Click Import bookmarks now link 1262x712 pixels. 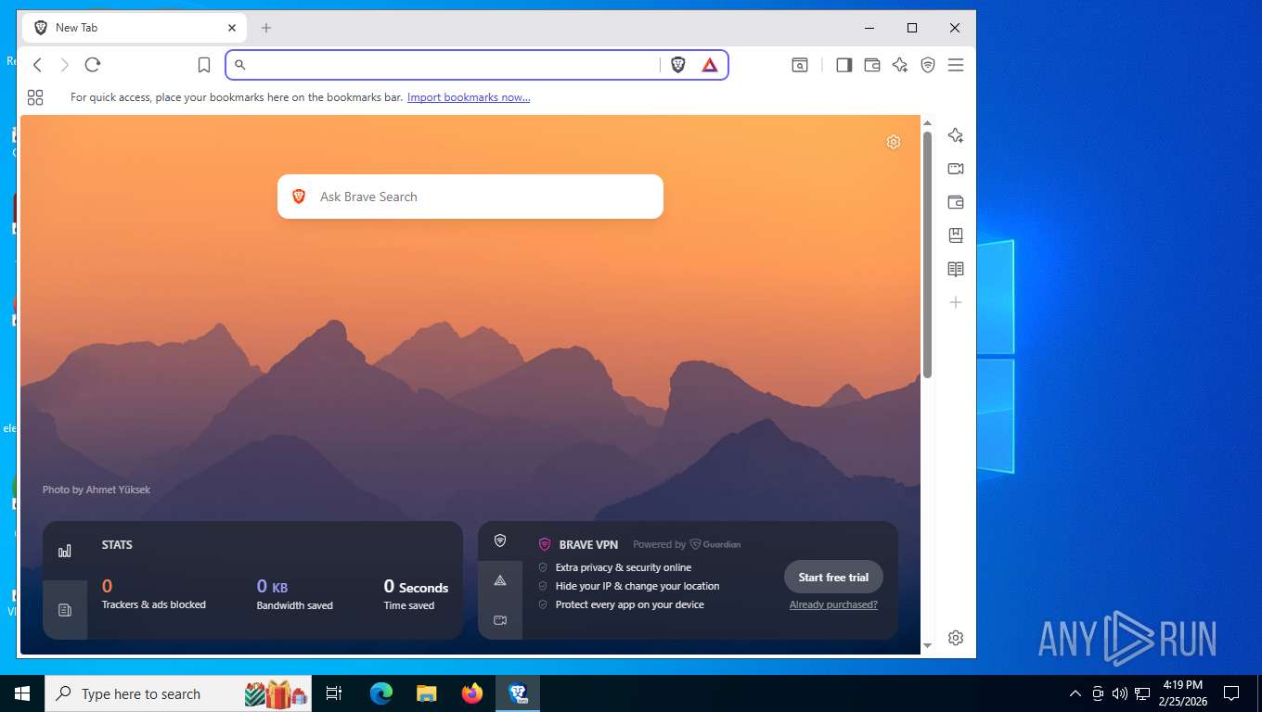pos(469,97)
